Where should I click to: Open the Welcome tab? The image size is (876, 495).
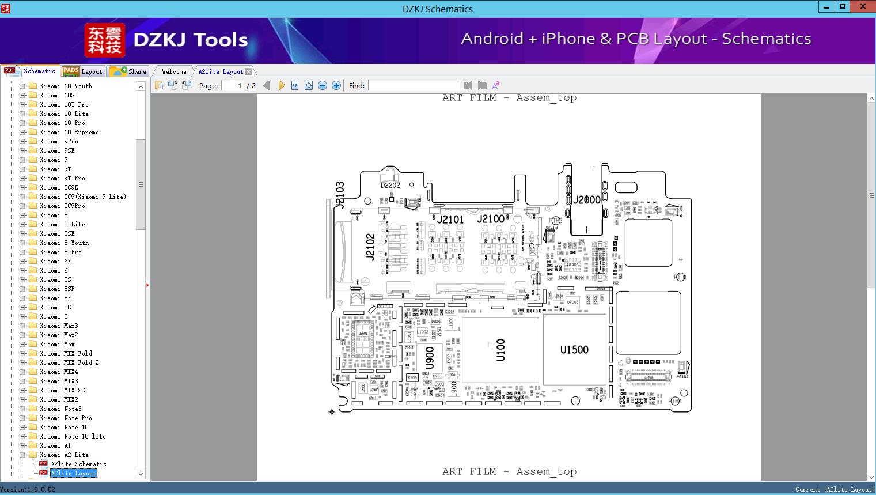[x=174, y=71]
